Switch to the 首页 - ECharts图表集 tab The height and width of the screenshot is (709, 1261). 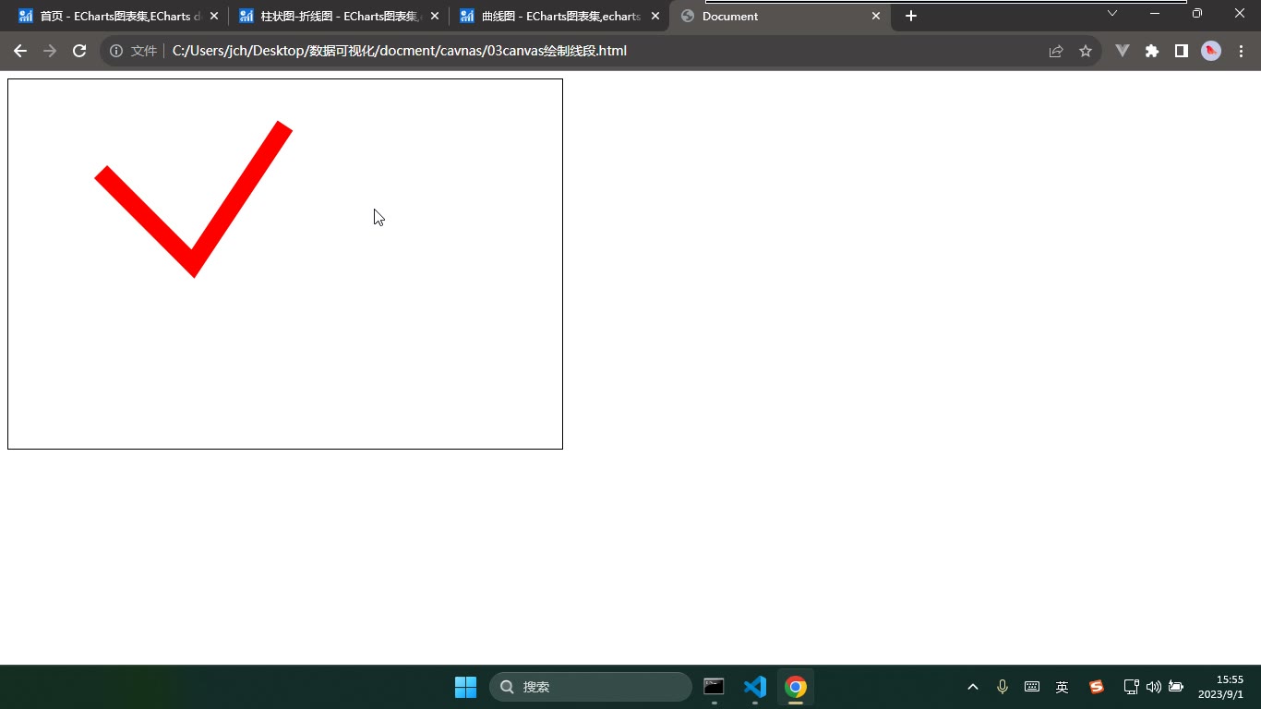(x=116, y=16)
